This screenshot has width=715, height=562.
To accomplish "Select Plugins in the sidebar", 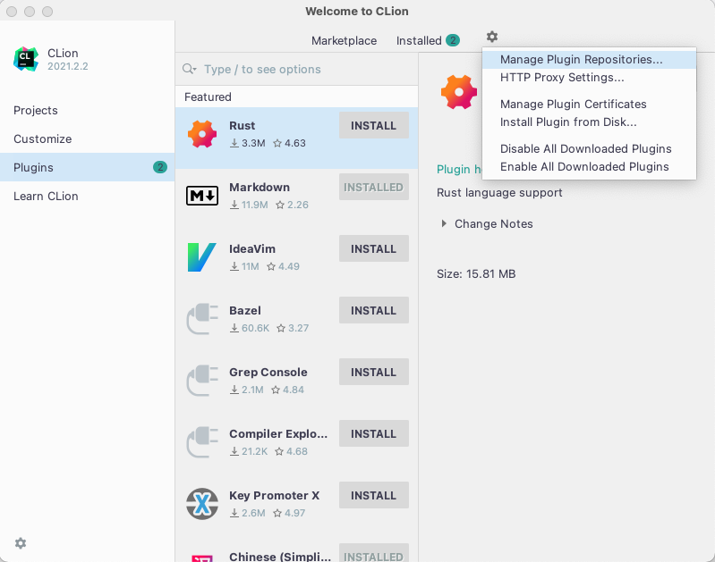I will [x=87, y=167].
